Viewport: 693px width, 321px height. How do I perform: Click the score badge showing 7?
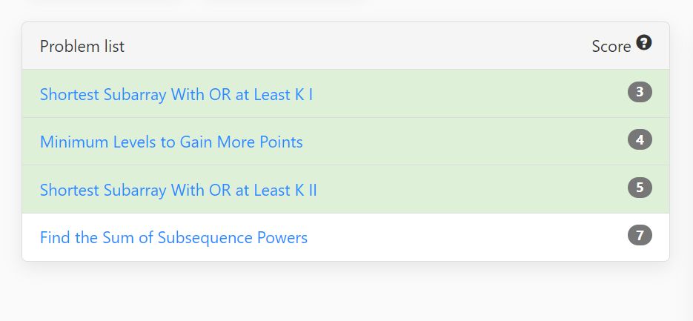tap(640, 235)
